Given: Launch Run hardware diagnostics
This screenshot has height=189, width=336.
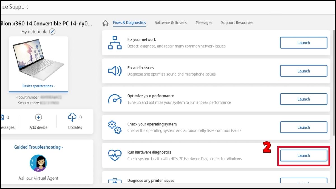Looking at the screenshot, I should point(304,155).
